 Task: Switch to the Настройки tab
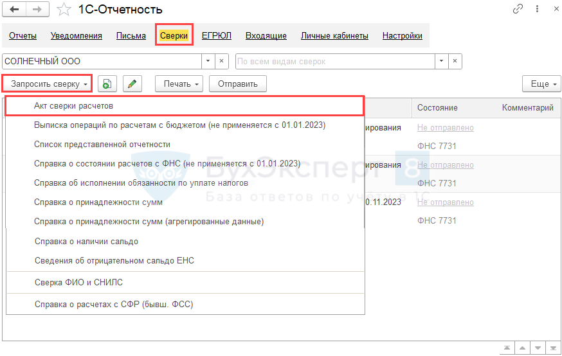(x=402, y=36)
